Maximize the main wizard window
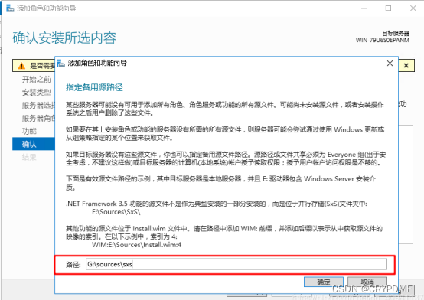Viewport: 424px width, 300px height. [388, 8]
